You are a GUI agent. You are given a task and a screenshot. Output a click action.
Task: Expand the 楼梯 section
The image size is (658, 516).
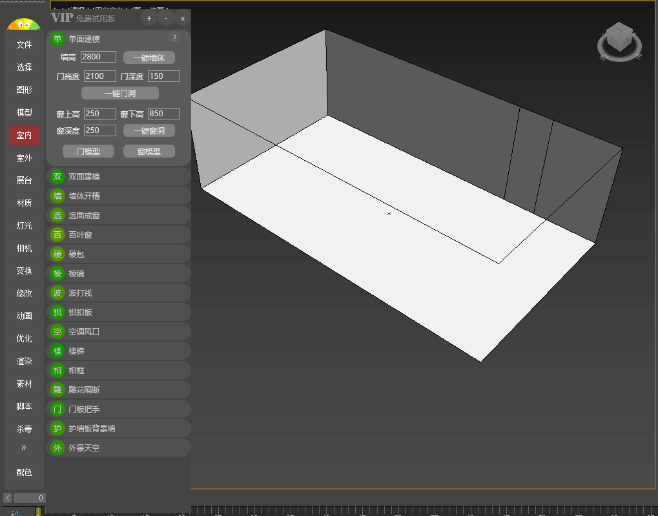pos(118,351)
